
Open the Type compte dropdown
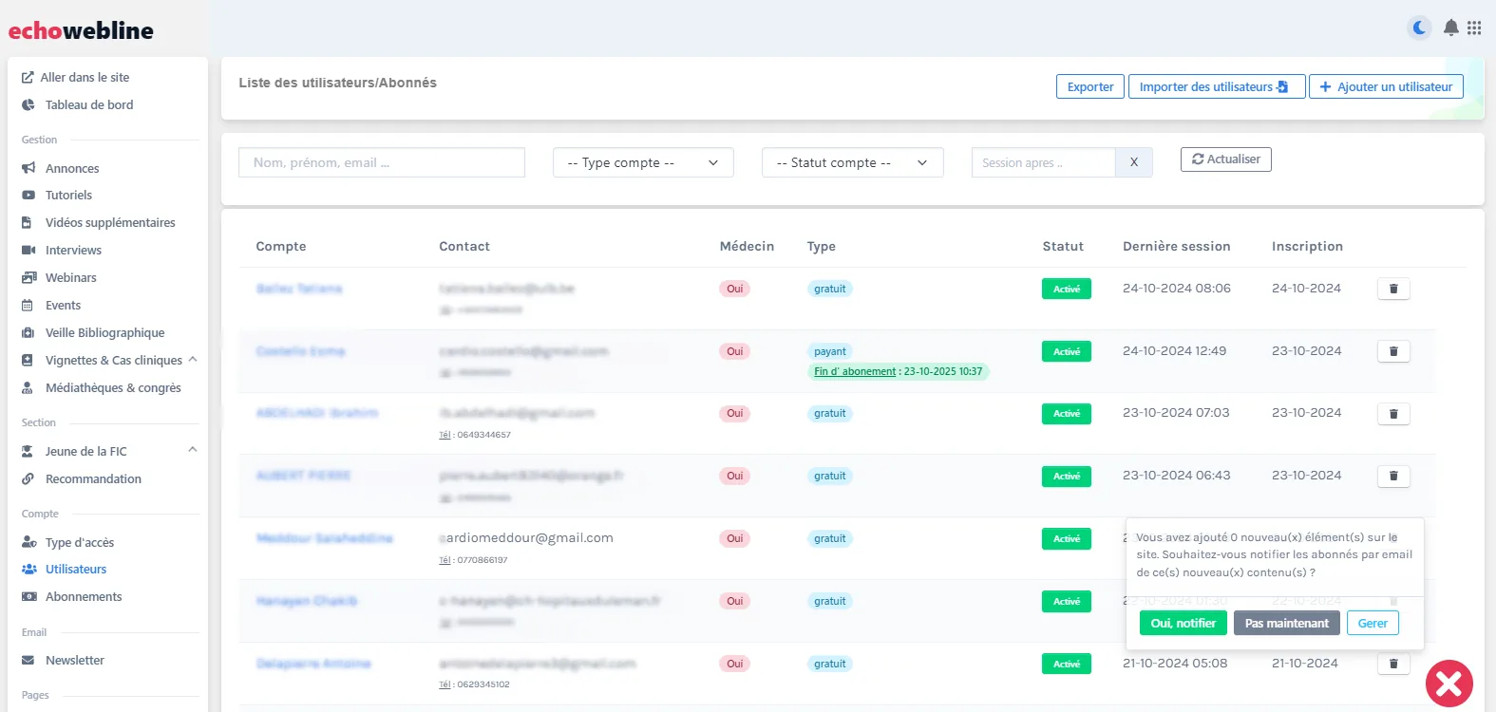pos(643,162)
